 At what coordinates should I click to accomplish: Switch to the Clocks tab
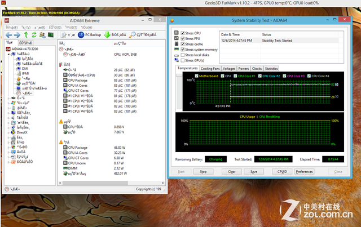click(x=257, y=69)
